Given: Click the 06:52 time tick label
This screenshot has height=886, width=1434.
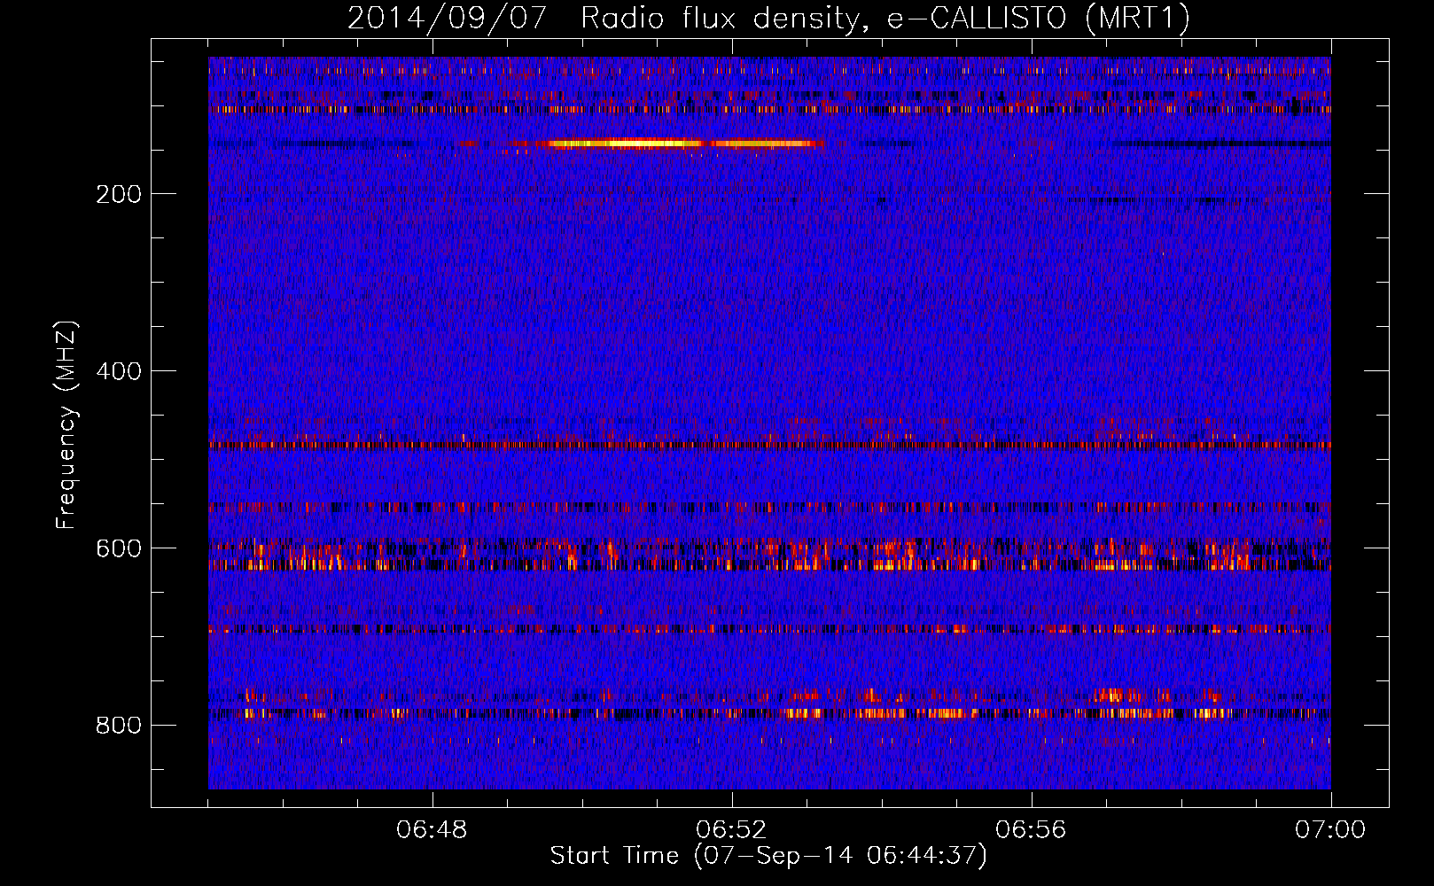Looking at the screenshot, I should point(731,830).
